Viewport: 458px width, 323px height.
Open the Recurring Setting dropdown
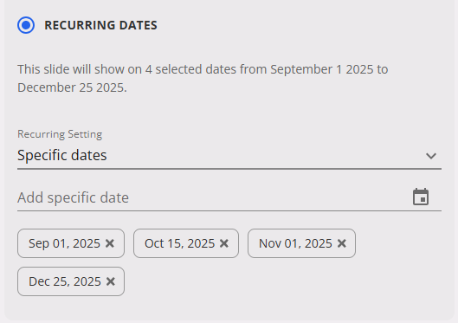229,155
